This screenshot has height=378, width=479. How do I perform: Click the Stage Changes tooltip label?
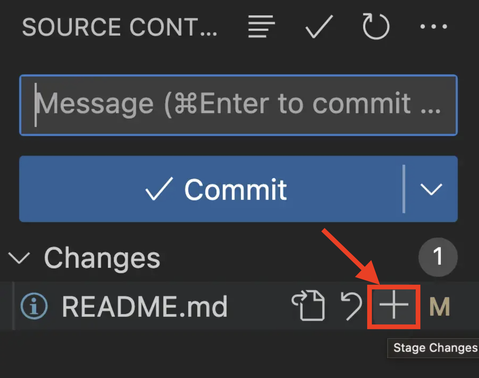(x=435, y=348)
